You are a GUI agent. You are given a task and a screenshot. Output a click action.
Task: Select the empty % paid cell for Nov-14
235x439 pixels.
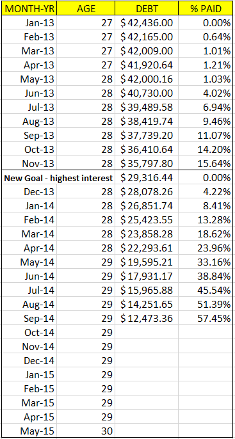pos(206,347)
